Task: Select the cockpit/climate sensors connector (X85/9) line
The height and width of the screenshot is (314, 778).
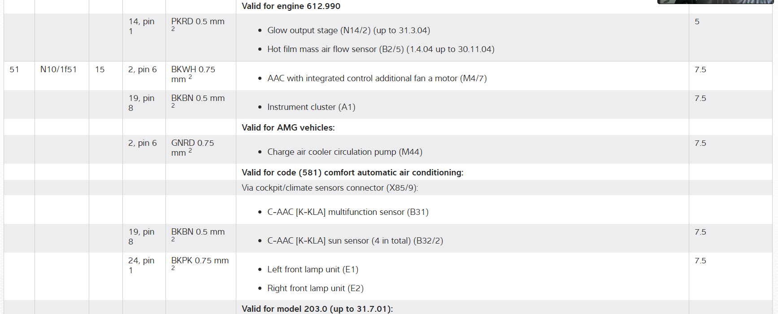Action: [330, 188]
